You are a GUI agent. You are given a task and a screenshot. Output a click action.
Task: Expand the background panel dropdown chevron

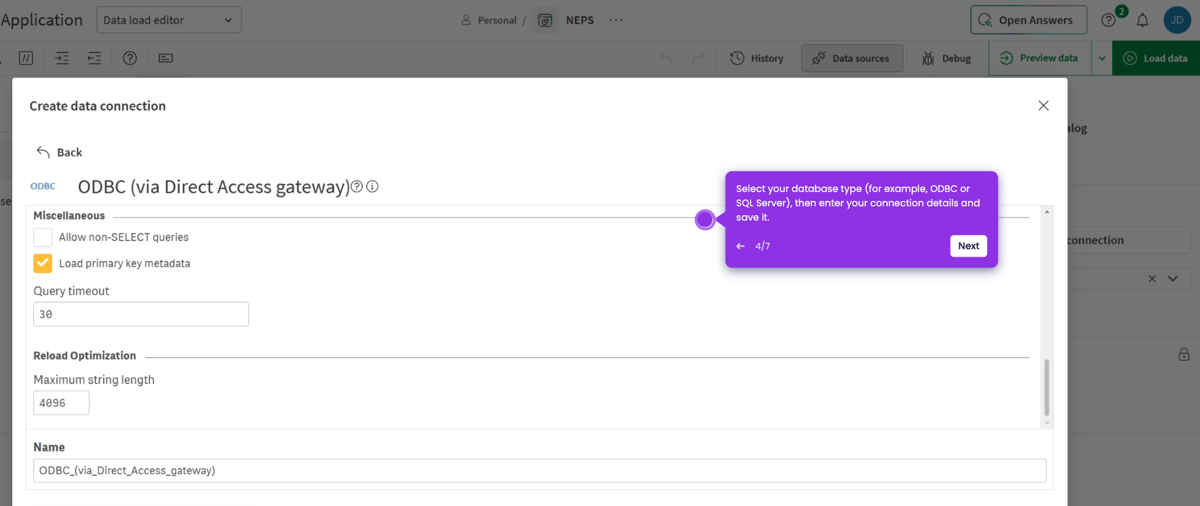(1173, 279)
